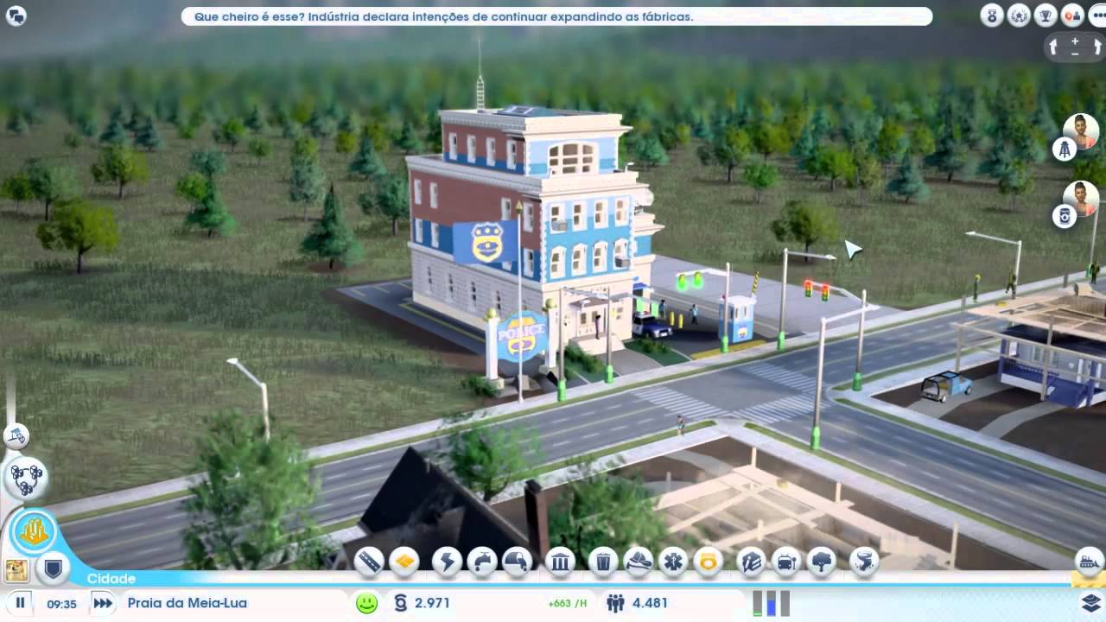
Task: Click the hourly income +663 /H
Action: [x=568, y=604]
